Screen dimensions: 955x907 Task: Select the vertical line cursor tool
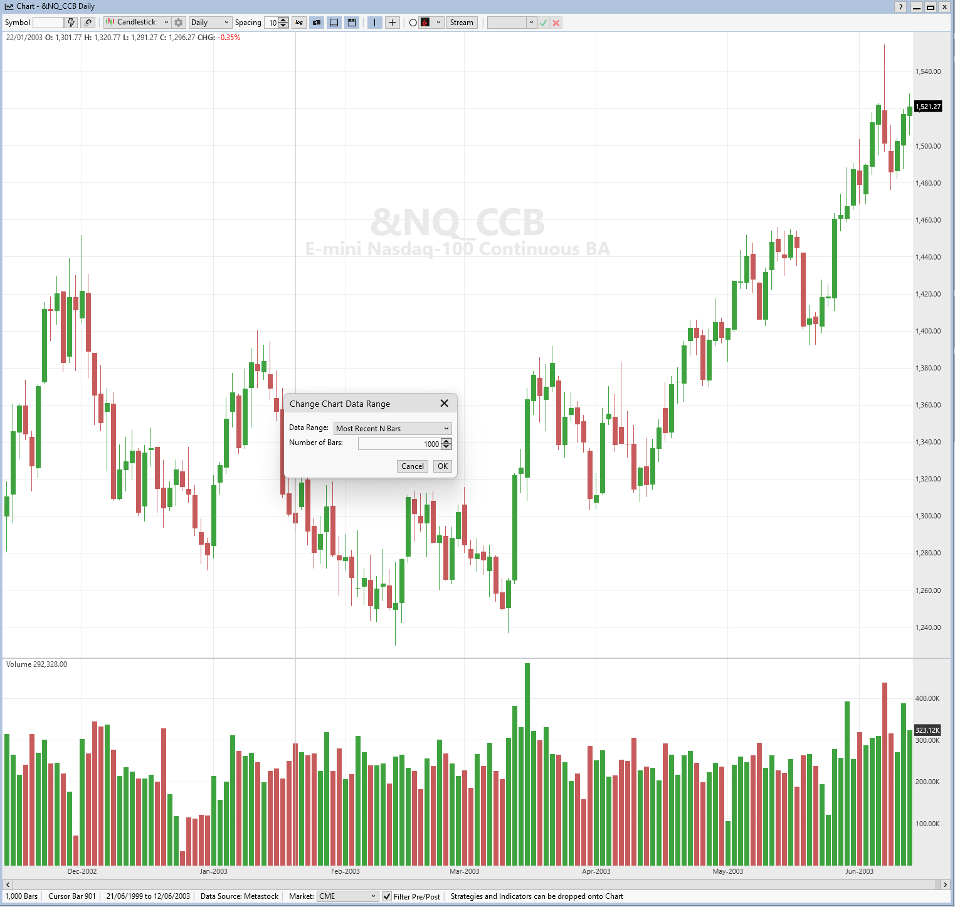pos(374,23)
